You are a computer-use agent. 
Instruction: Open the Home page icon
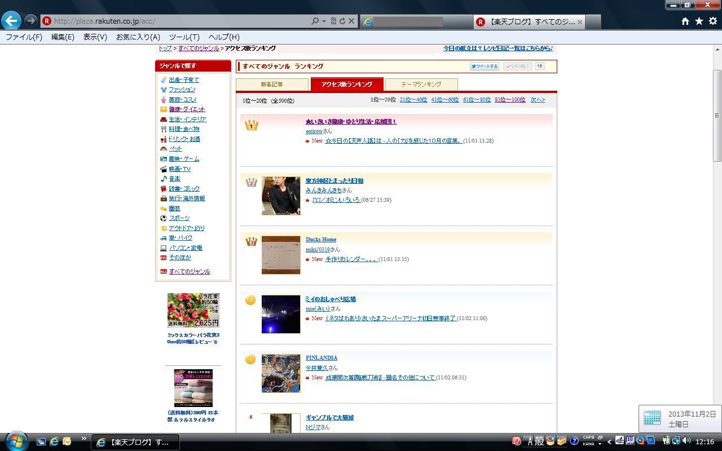coord(685,21)
